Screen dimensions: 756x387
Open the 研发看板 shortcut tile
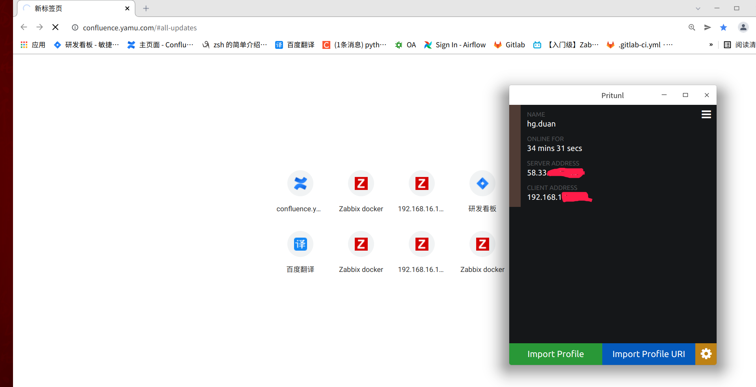click(x=482, y=192)
